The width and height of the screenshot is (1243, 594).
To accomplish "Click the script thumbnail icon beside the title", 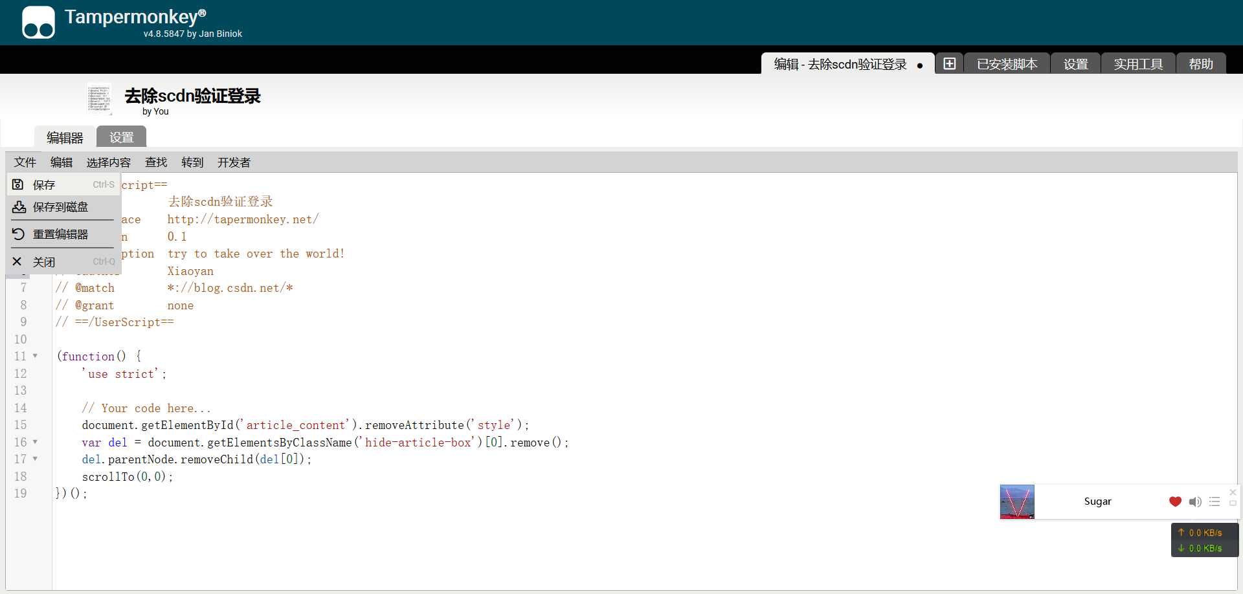I will (x=99, y=99).
